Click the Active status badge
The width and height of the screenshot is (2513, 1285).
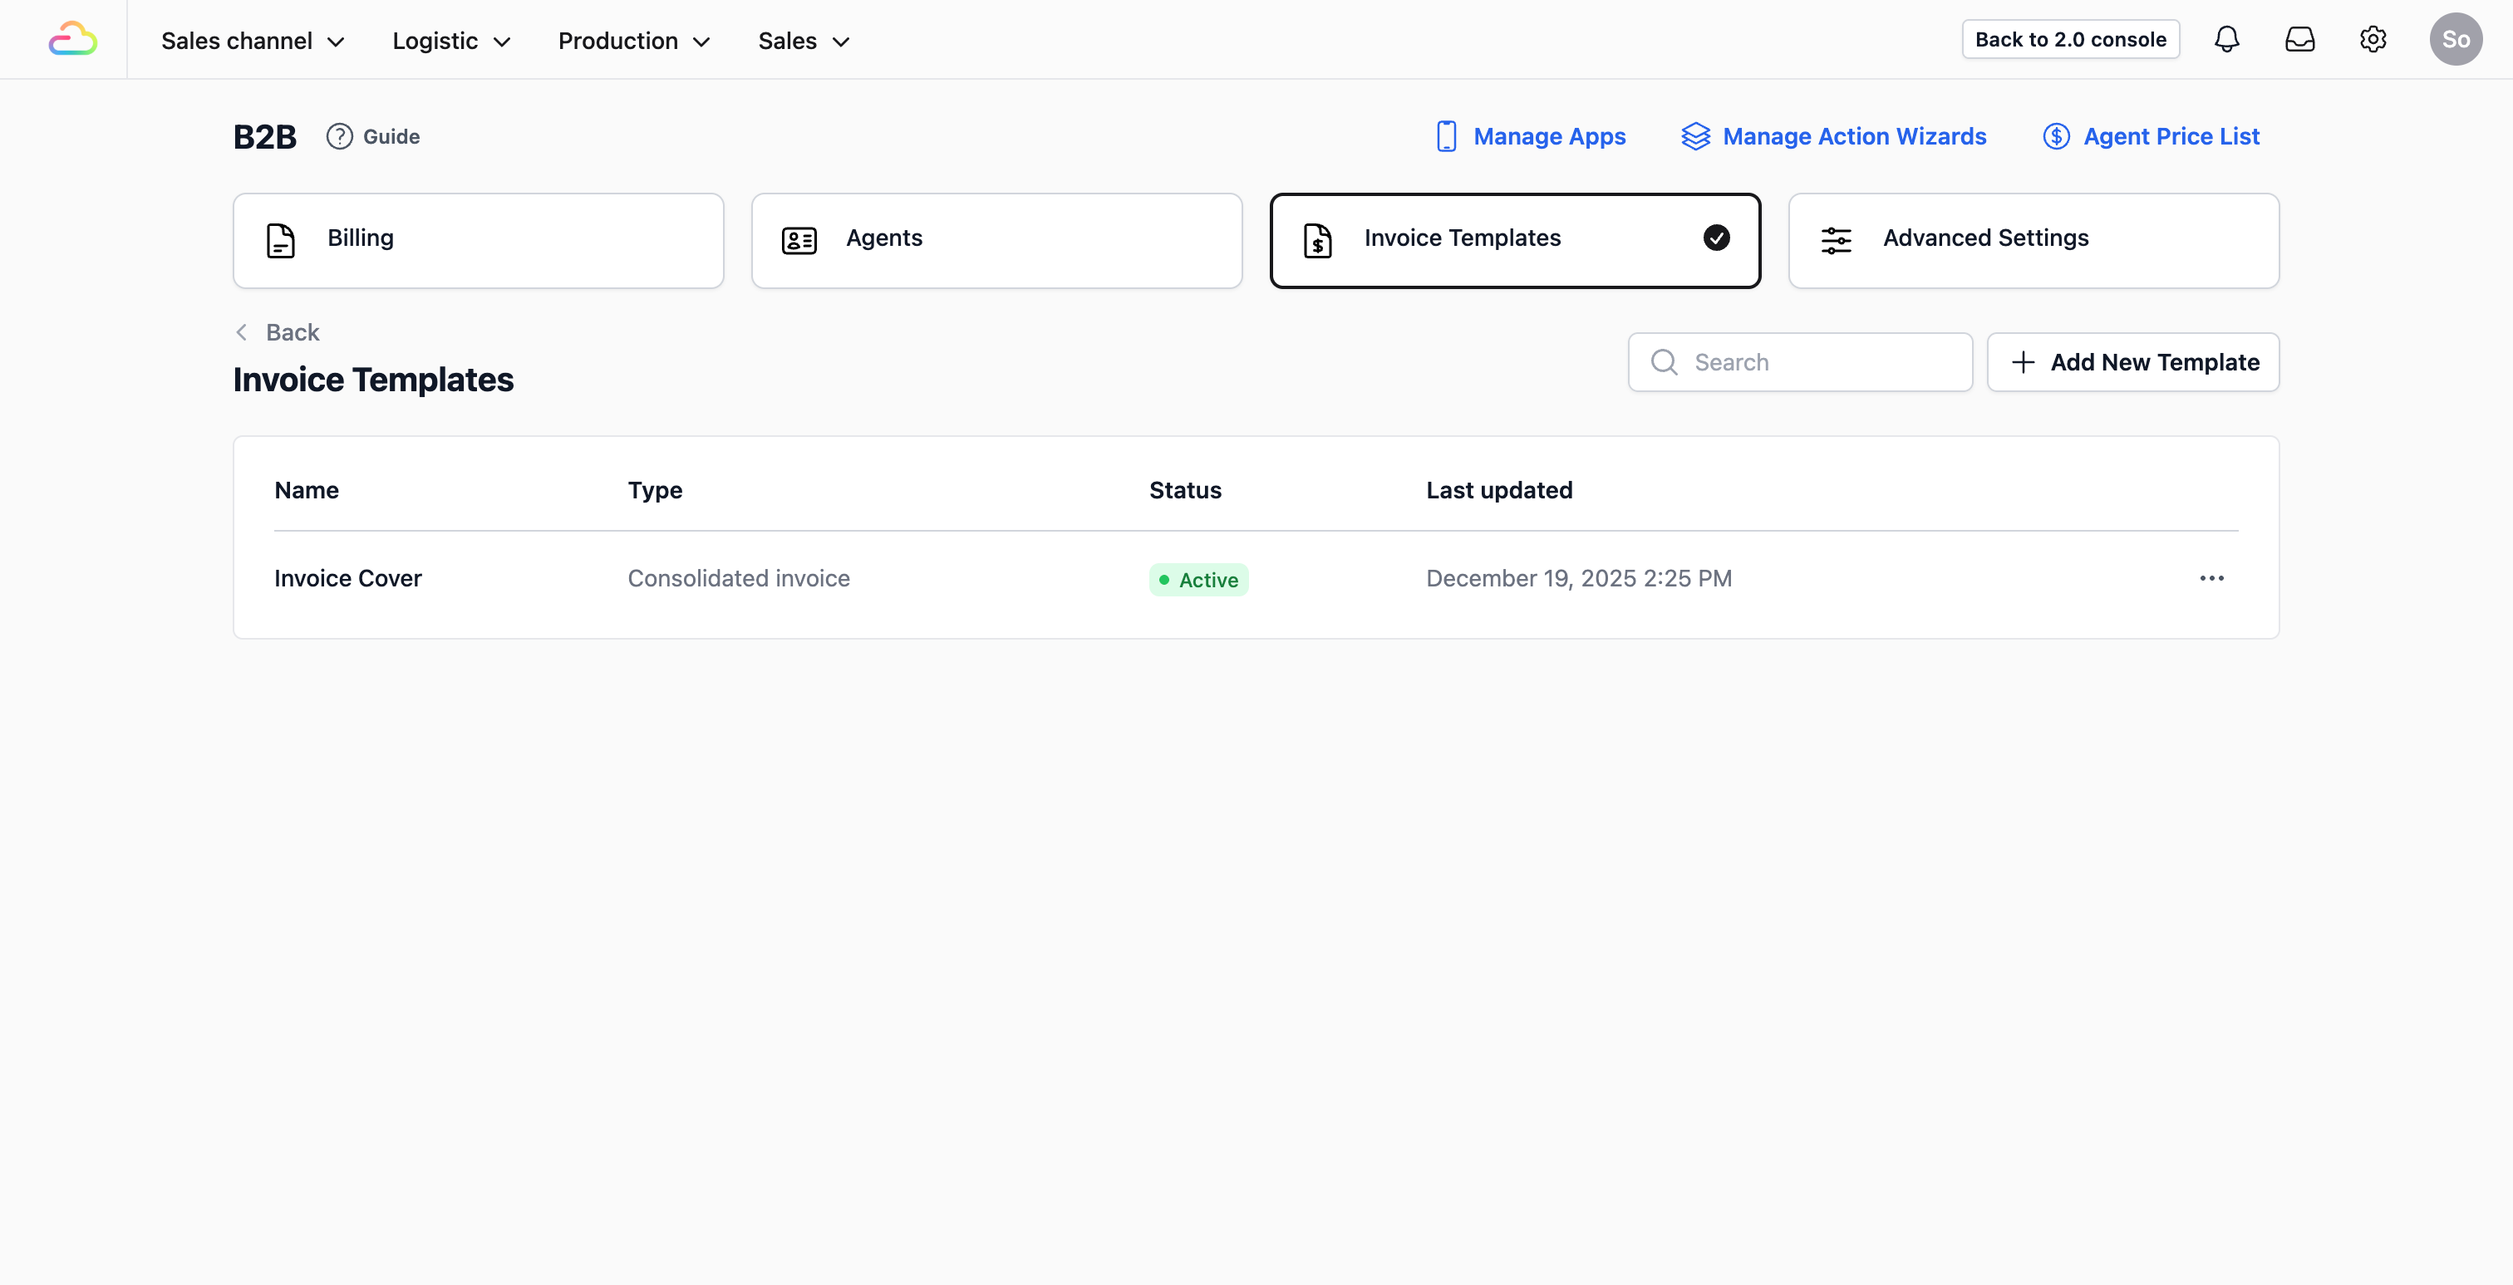click(x=1198, y=579)
